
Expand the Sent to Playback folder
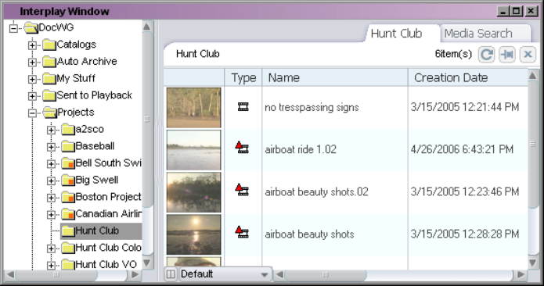(32, 96)
